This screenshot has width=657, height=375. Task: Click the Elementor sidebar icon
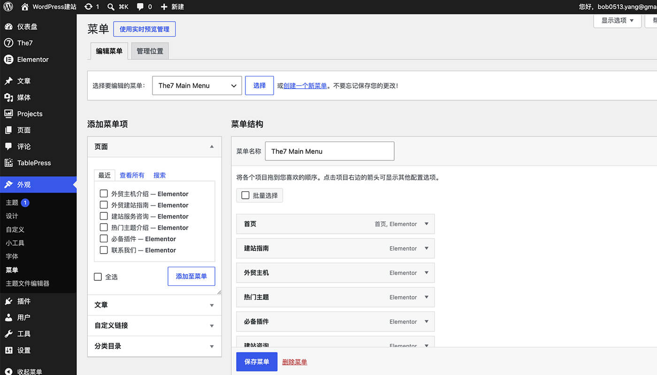click(8, 60)
